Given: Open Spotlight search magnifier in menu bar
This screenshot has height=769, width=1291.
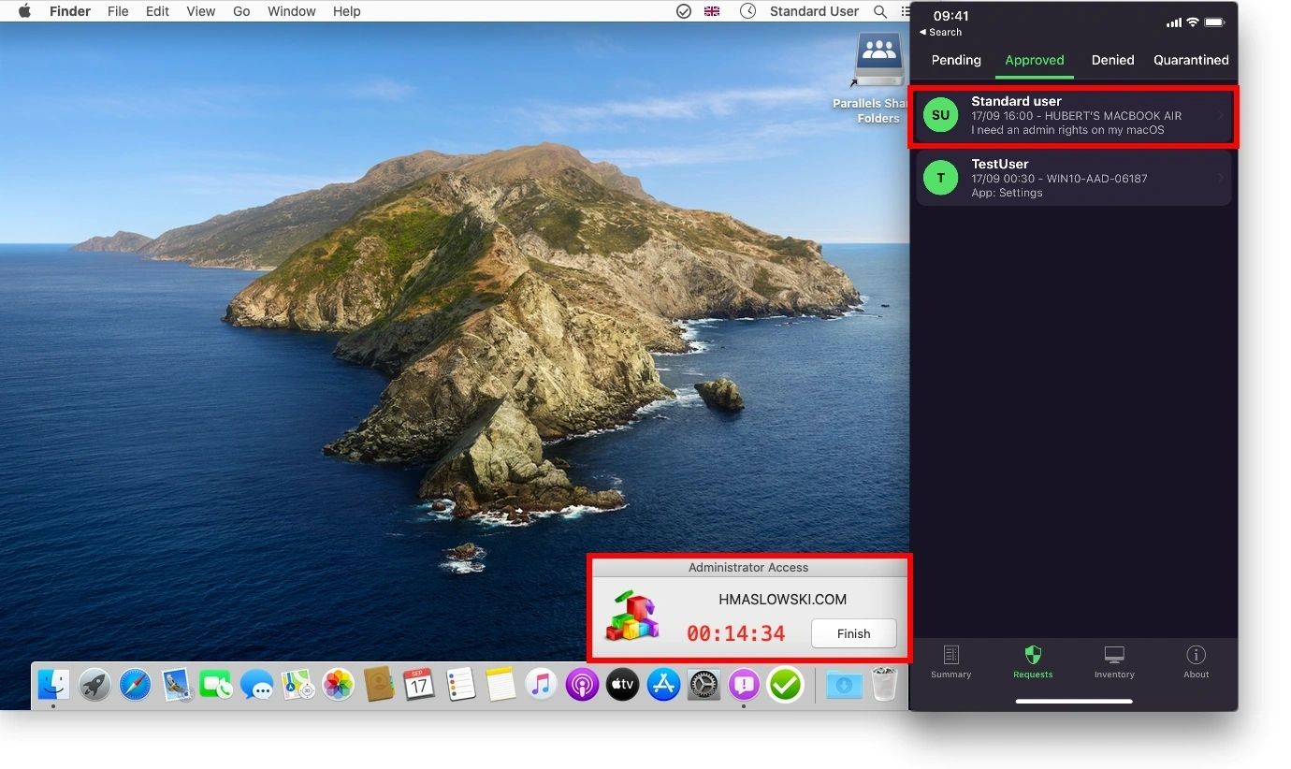Looking at the screenshot, I should (879, 11).
